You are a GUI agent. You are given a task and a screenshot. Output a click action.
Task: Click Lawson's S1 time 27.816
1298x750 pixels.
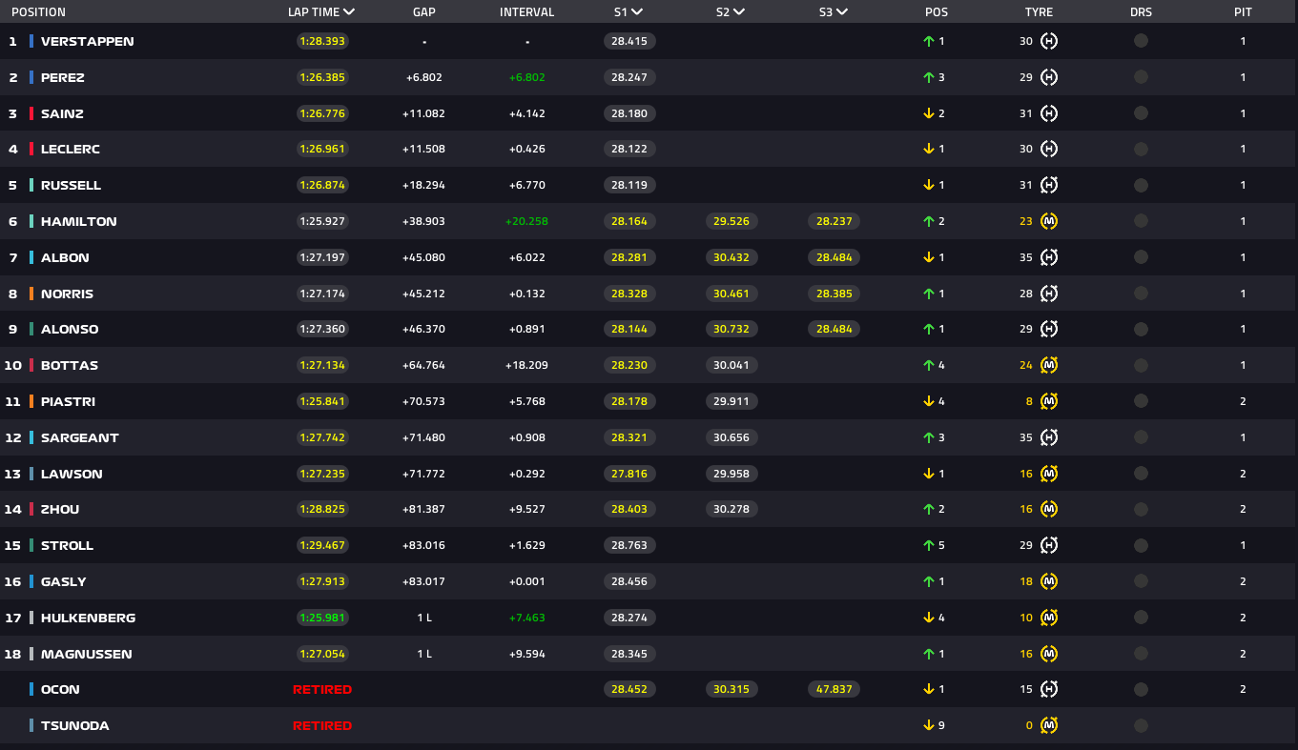click(x=629, y=474)
